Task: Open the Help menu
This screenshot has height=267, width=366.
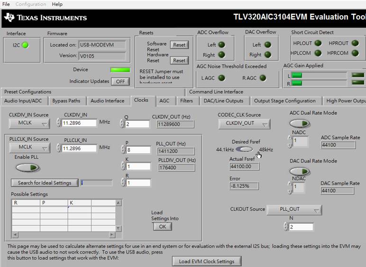Action: pos(57,4)
